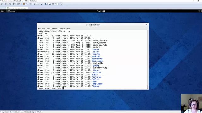Screen dimensions: 202x113
Task: Open the VMware VM menu
Action: point(10,4)
